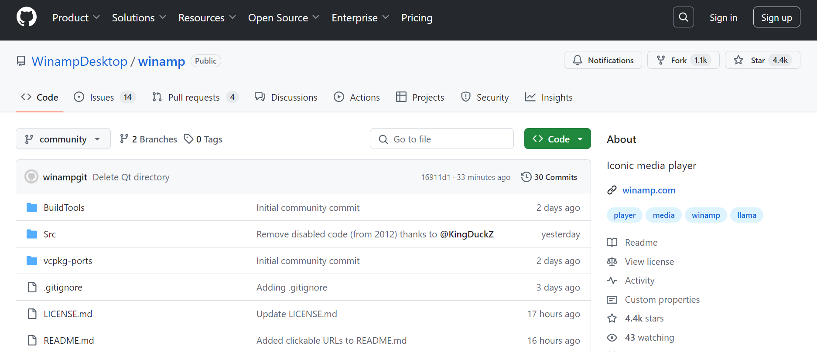
Task: Expand the Solutions menu
Action: click(139, 18)
